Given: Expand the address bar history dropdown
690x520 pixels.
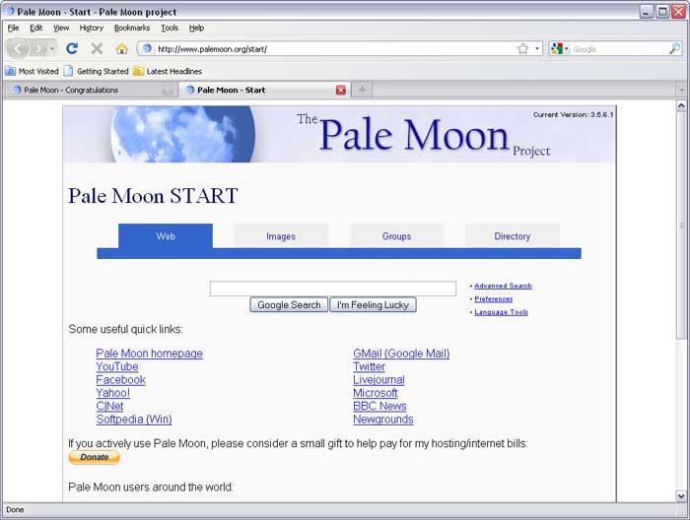Looking at the screenshot, I should click(x=537, y=49).
